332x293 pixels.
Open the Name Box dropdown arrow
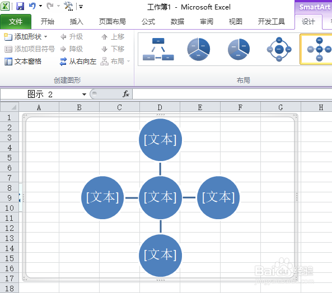click(x=84, y=94)
